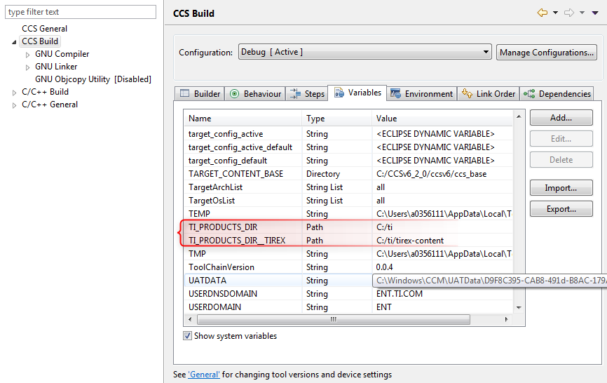Image resolution: width=607 pixels, height=383 pixels.
Task: Collapse the CCS Build tree node
Action: point(14,42)
